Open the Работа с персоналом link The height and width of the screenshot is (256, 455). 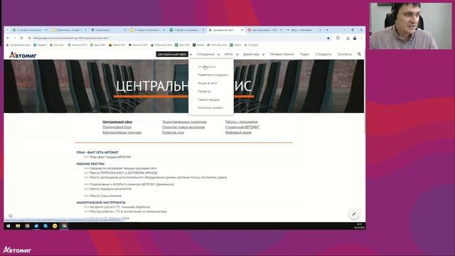tap(242, 122)
